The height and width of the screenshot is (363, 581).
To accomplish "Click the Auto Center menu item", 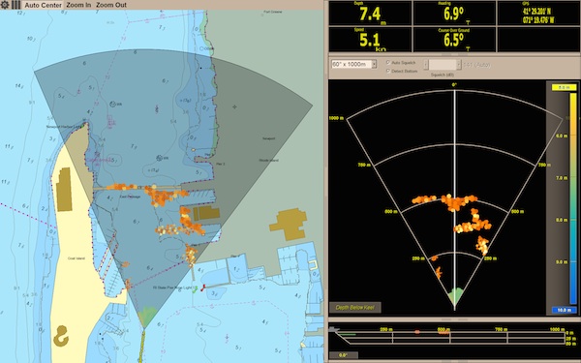I will 43,5.
